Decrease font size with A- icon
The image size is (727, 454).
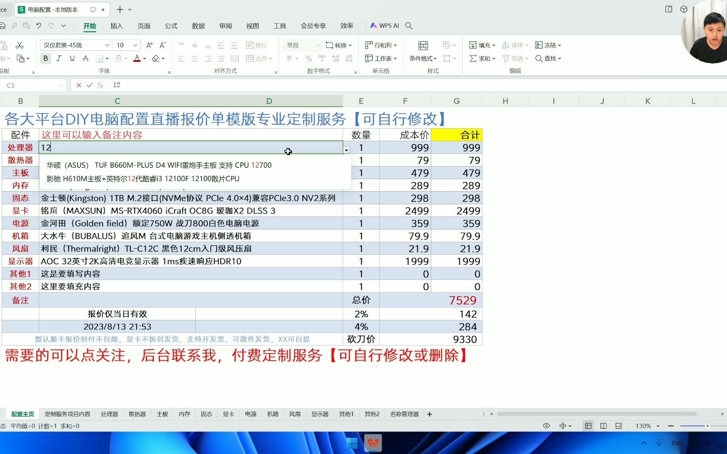(x=163, y=45)
